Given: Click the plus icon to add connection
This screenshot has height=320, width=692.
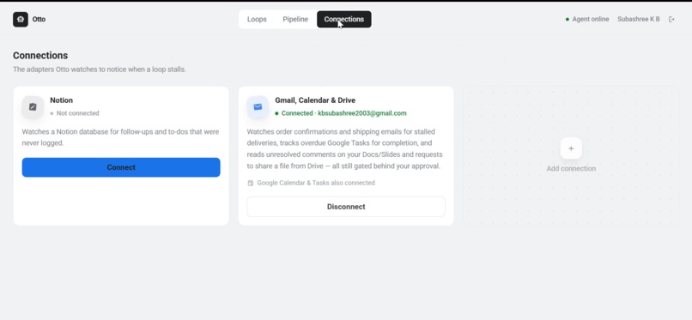Looking at the screenshot, I should 571,148.
